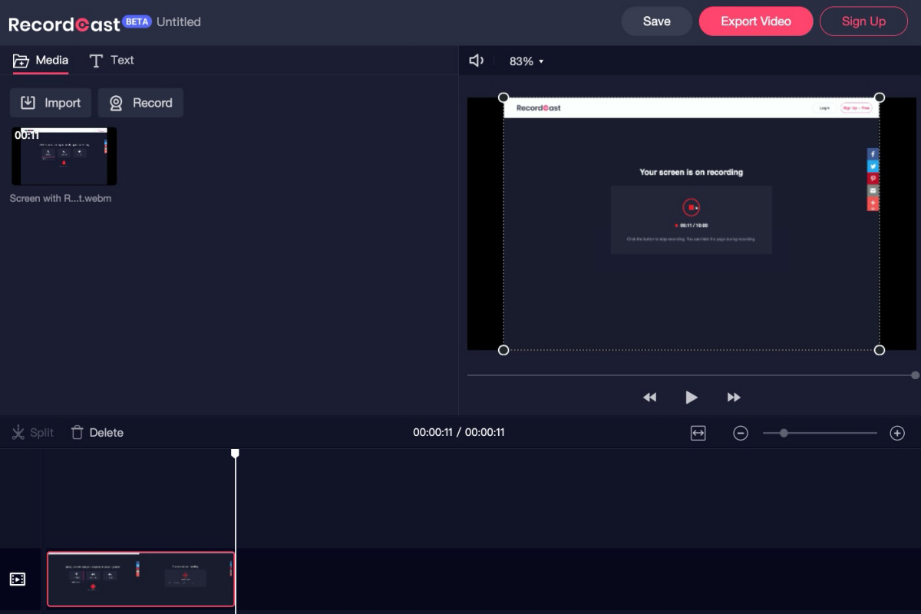The width and height of the screenshot is (921, 614).
Task: Click the fast forward button
Action: 734,397
